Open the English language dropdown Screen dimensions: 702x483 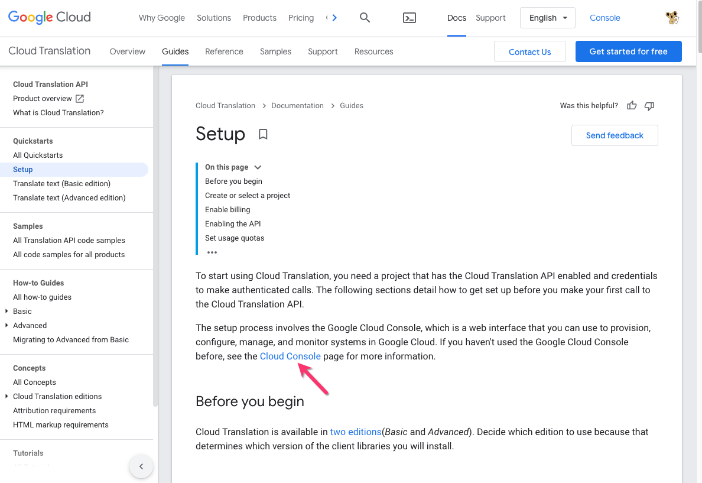(x=548, y=18)
